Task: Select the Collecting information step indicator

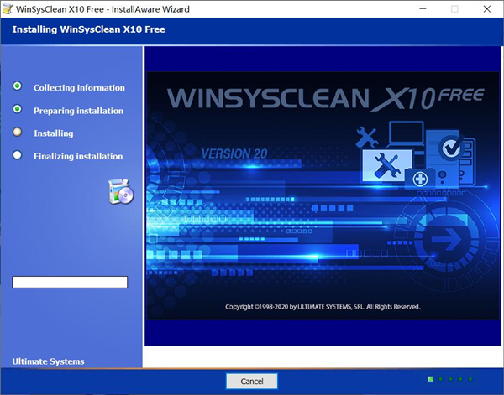Action: click(18, 86)
